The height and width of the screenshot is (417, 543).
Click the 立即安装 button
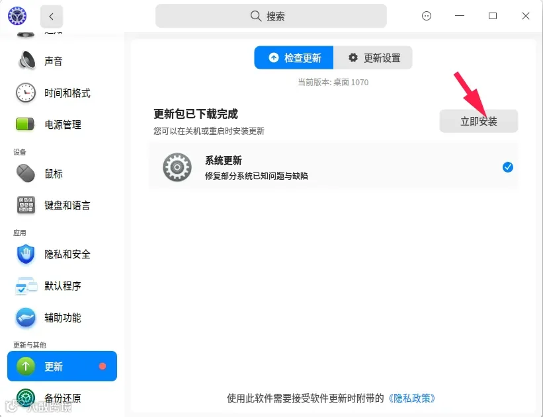pos(479,121)
